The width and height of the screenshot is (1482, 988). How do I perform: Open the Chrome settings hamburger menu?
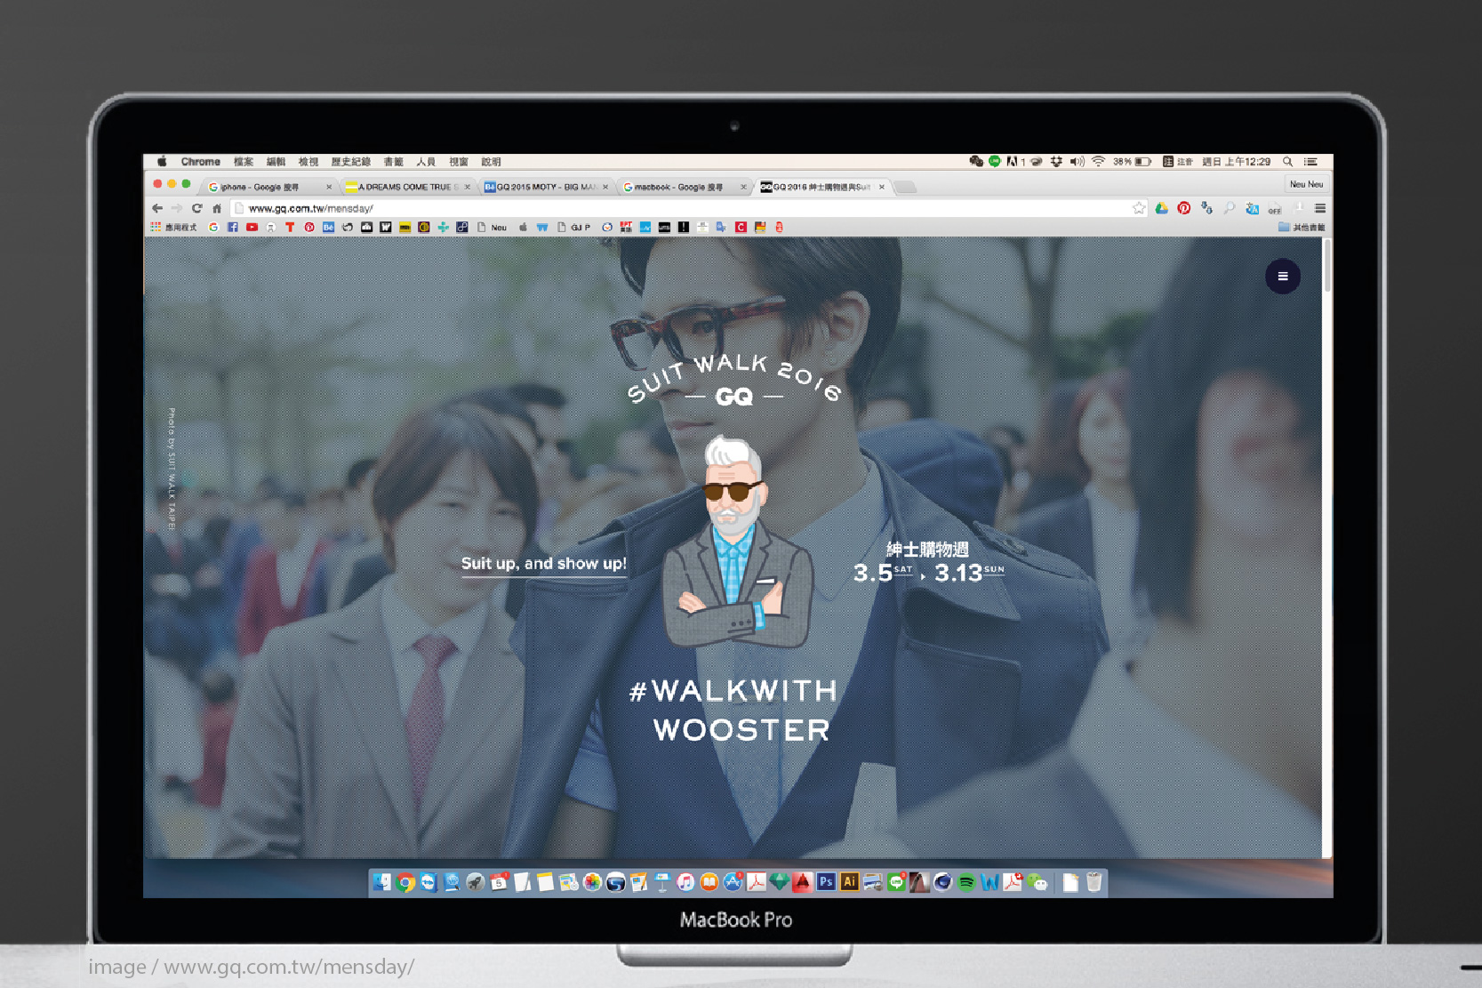coord(1320,208)
